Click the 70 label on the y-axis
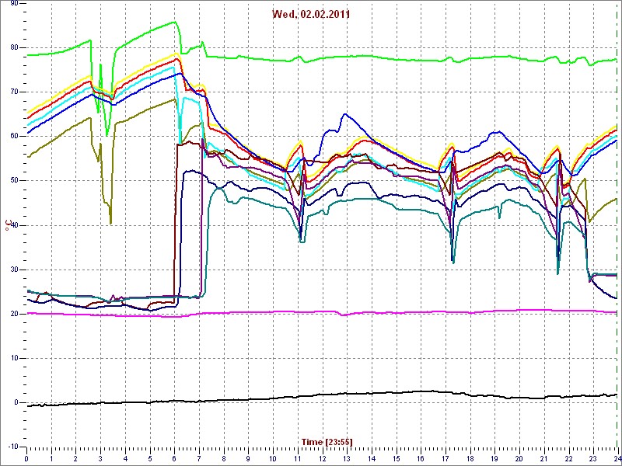This screenshot has height=466, width=622. pos(13,92)
